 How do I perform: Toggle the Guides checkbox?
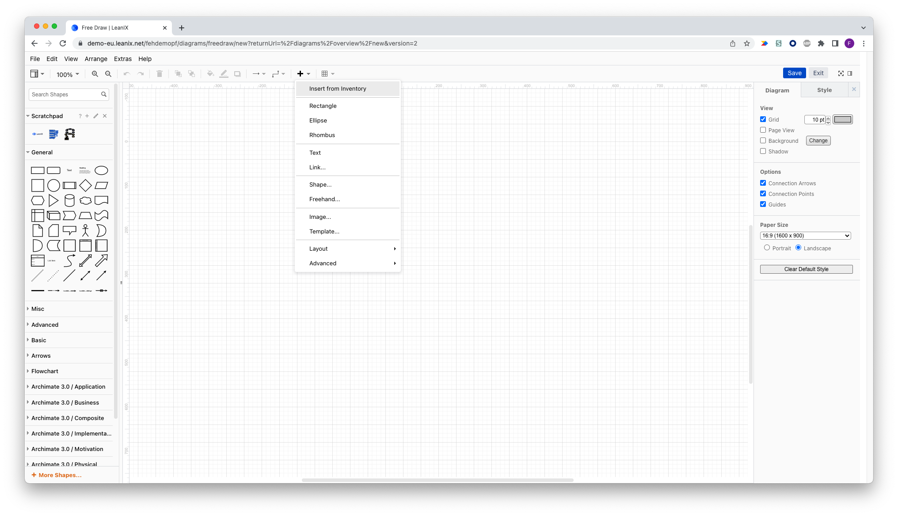(x=763, y=204)
